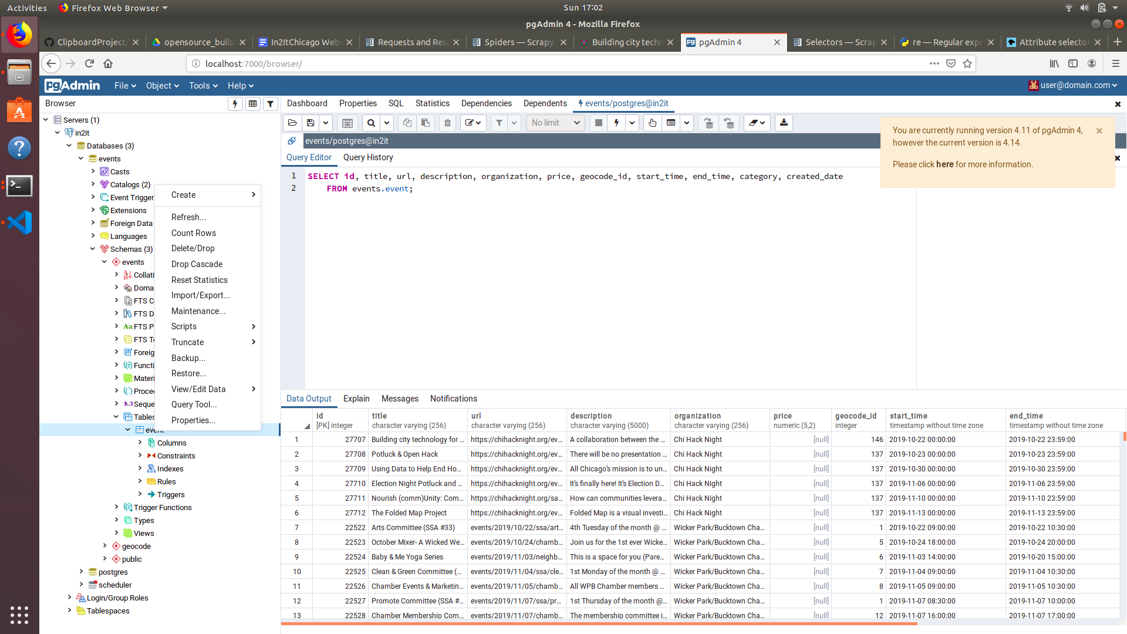1127x634 pixels.
Task: Open user@domain.com account dropdown
Action: pos(1073,86)
